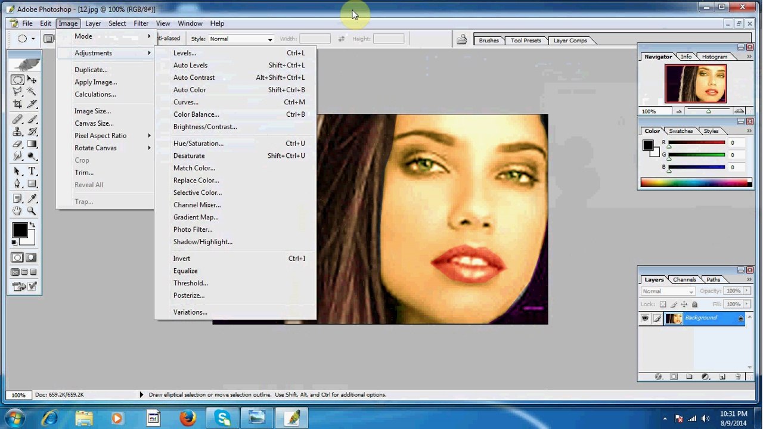Open the Brushes palette tab

(489, 41)
